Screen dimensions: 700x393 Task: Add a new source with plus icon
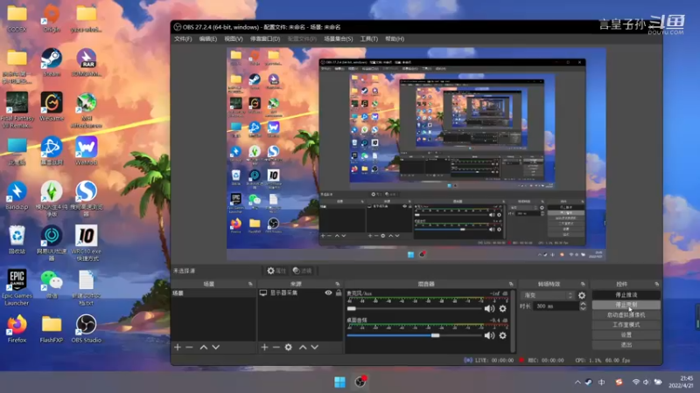click(x=264, y=347)
